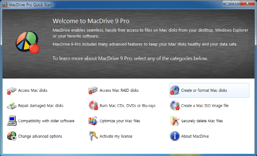Click the Repair damaged Mac disks checkmark icon
Viewport: 257px width, 156px height.
11,106
